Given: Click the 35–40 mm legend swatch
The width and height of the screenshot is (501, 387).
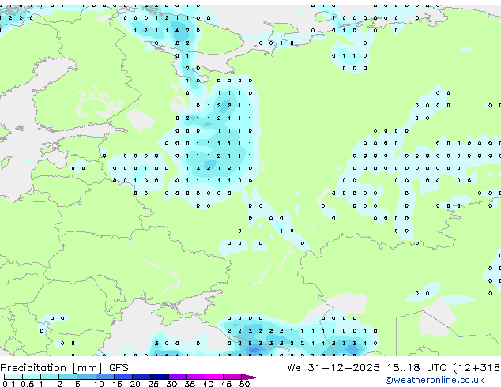Looking at the screenshot, I should coord(195,377).
